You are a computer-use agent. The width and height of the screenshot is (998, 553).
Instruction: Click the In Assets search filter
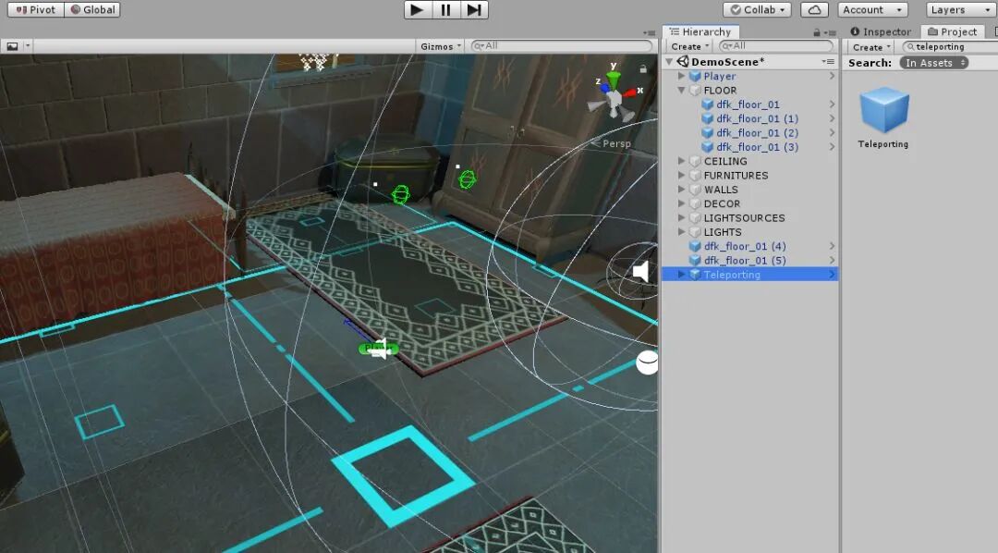pyautogui.click(x=933, y=63)
